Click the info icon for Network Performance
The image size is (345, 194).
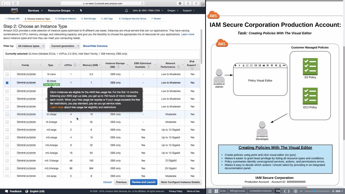(178, 67)
